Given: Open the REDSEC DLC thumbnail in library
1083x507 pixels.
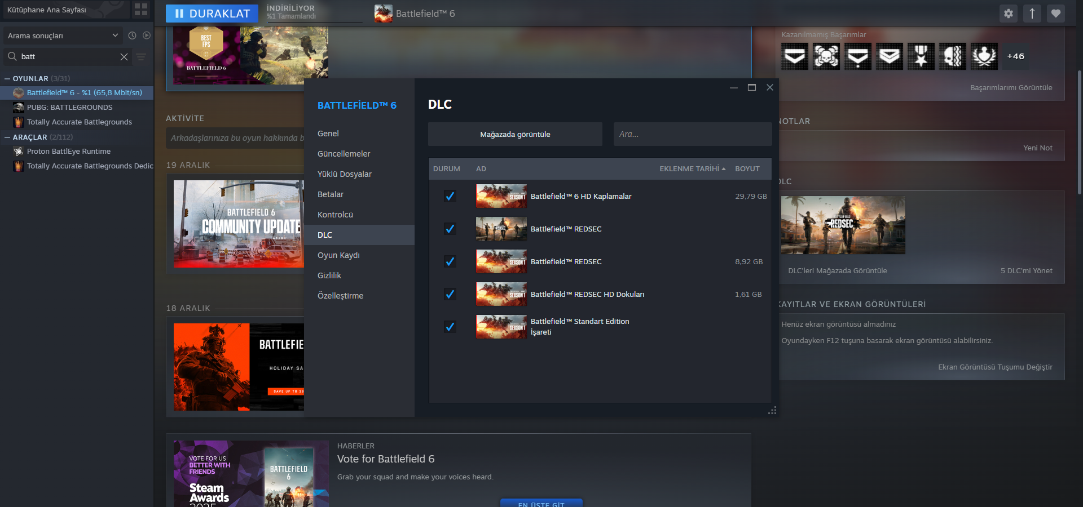Looking at the screenshot, I should coord(843,225).
